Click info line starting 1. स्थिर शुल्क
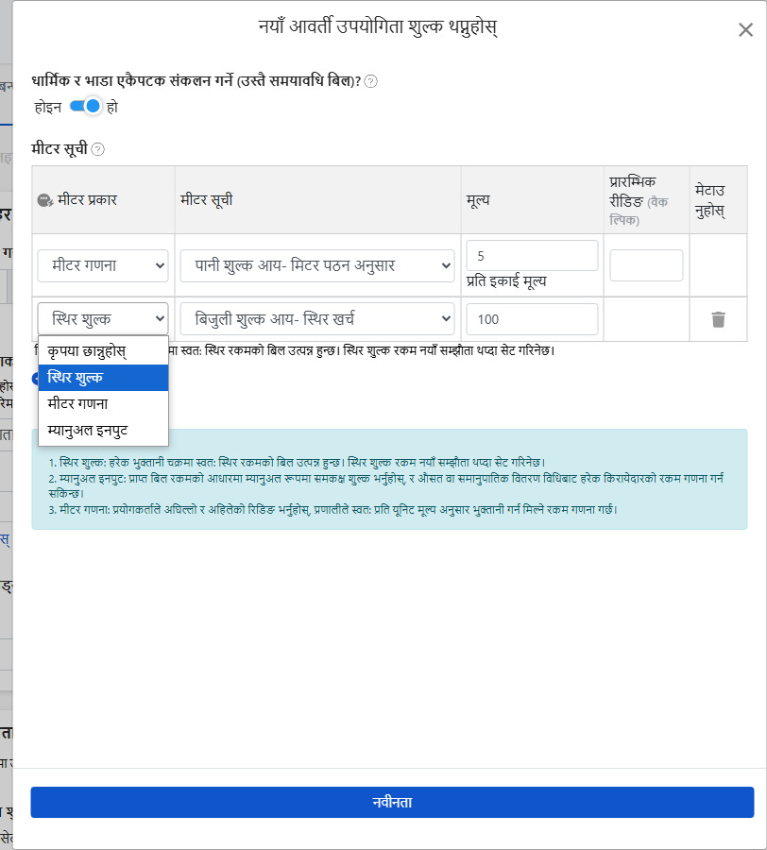 pos(297,463)
